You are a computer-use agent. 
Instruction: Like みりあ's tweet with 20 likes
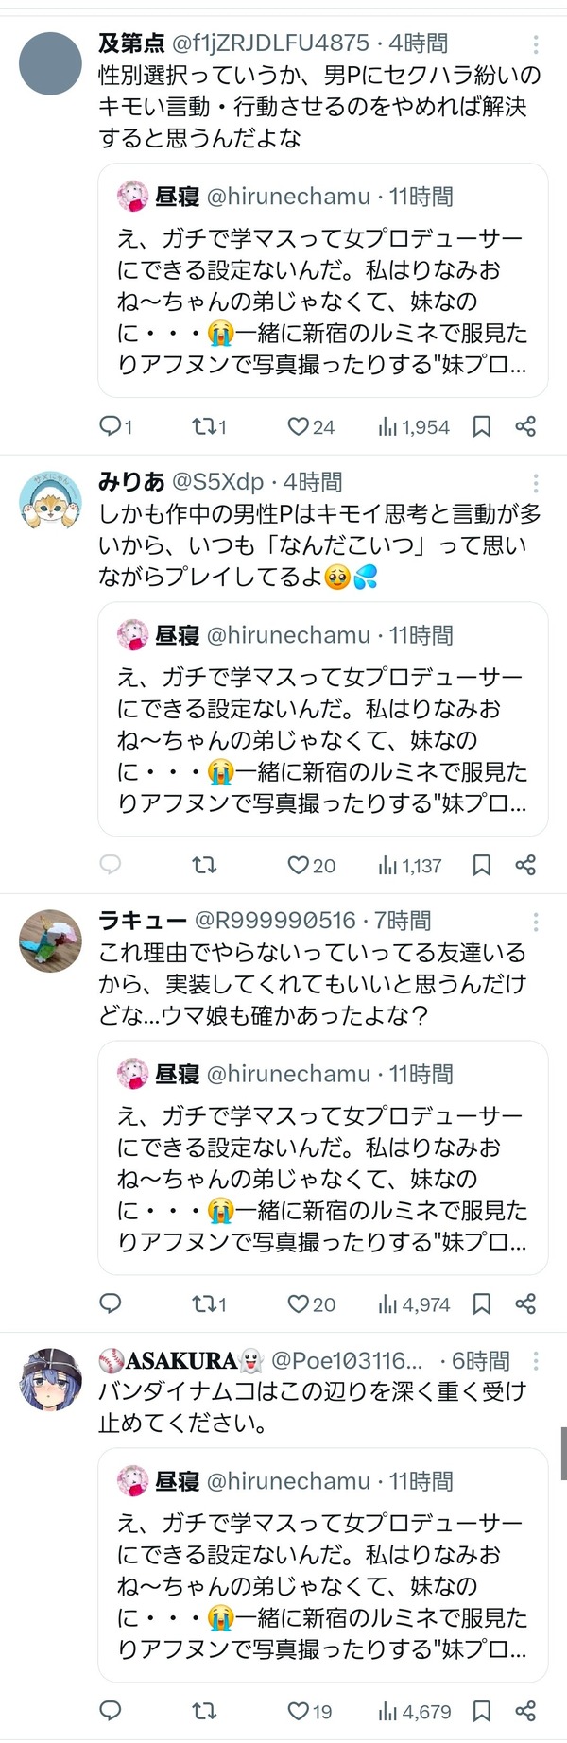tap(311, 866)
